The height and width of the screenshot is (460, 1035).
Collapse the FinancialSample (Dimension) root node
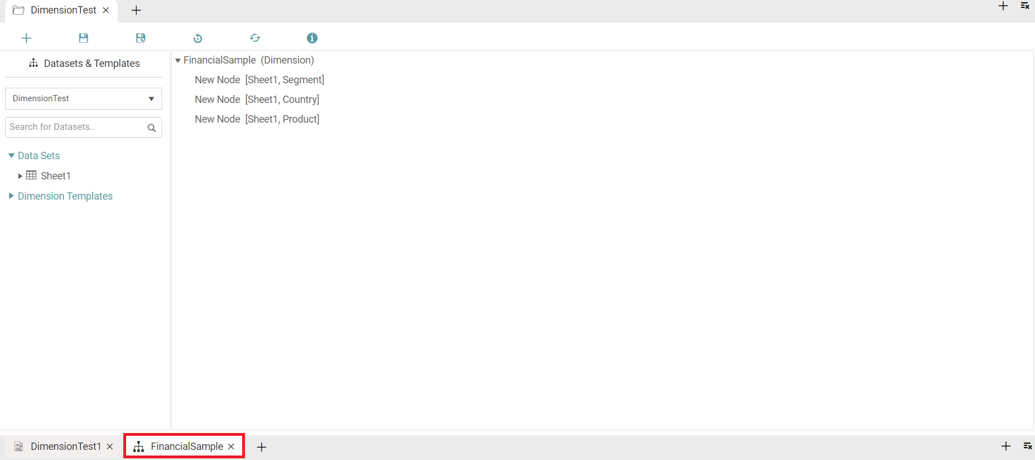point(178,61)
